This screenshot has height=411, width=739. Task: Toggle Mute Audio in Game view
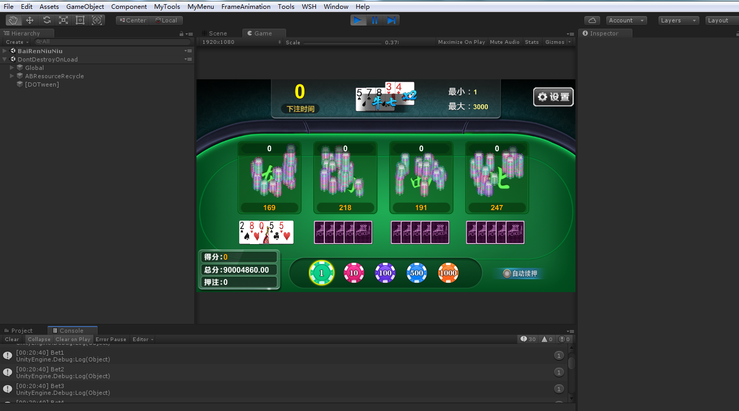coord(505,42)
